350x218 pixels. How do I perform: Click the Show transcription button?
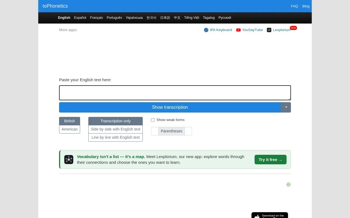[170, 107]
